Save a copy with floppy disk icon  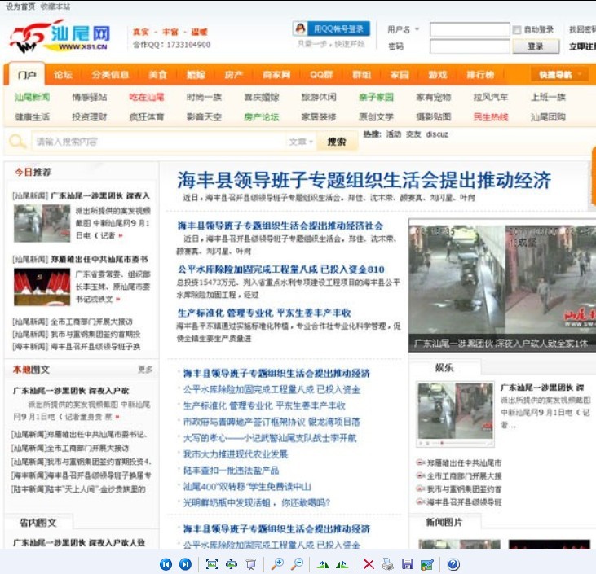408,564
